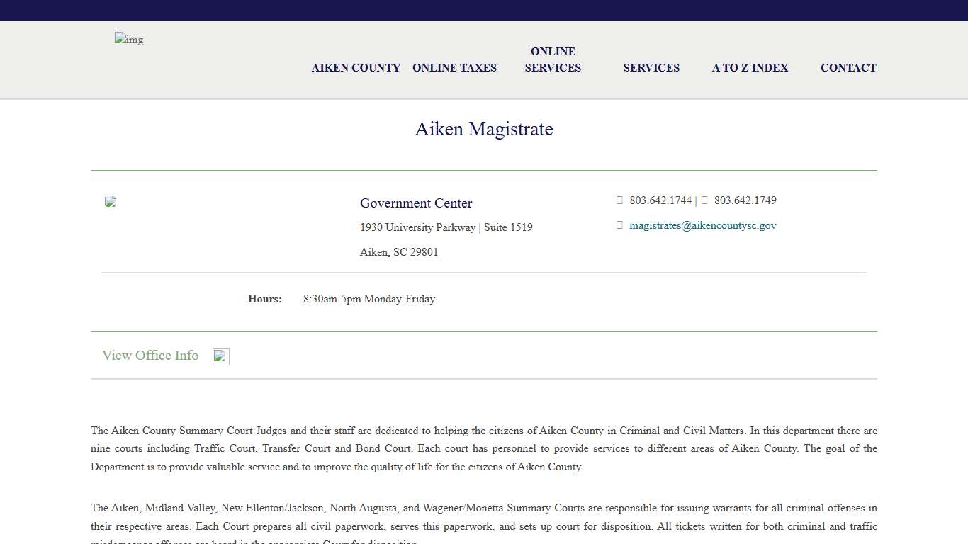
Task: Click the broken image beside Government Center address
Action: pos(111,201)
